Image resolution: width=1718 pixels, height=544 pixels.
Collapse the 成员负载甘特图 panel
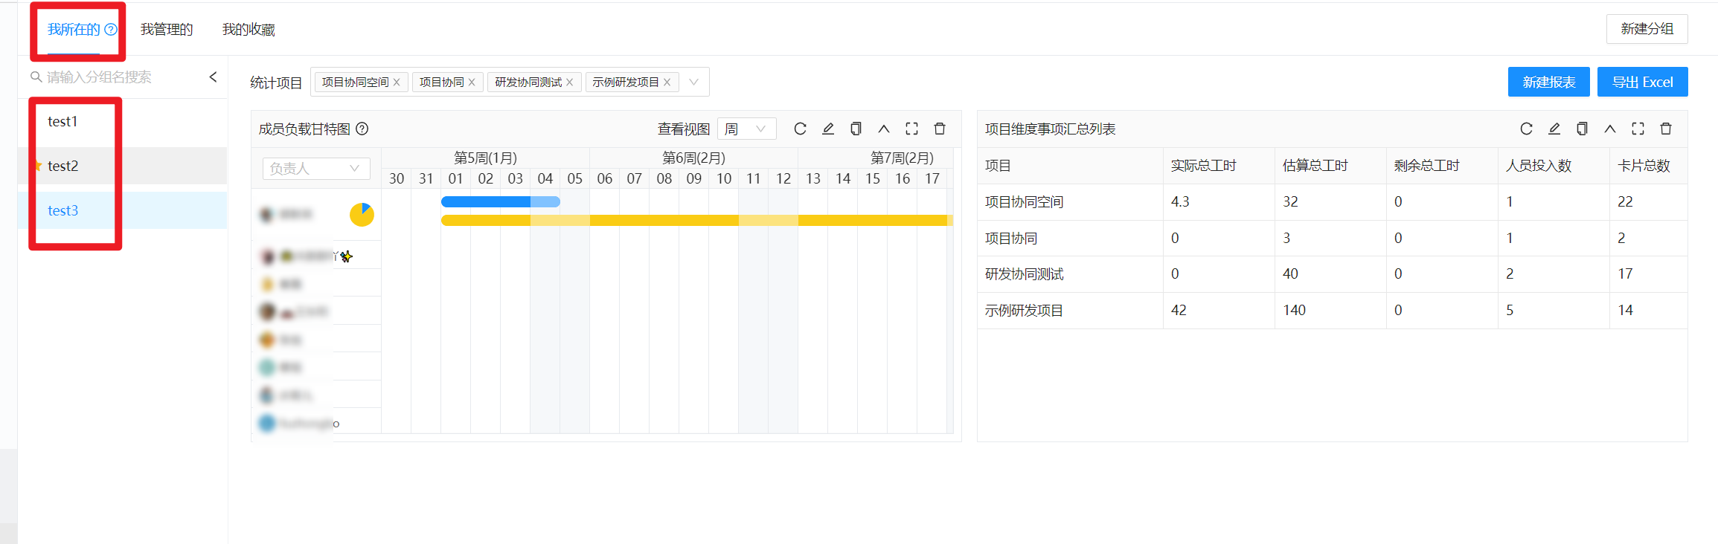[884, 129]
